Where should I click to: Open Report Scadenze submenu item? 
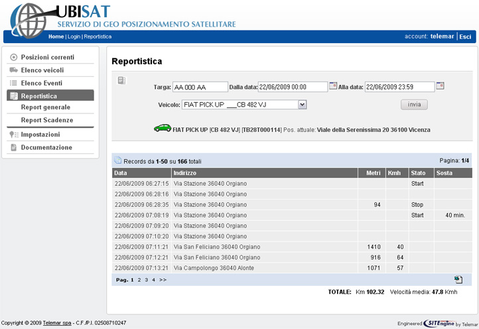(47, 120)
